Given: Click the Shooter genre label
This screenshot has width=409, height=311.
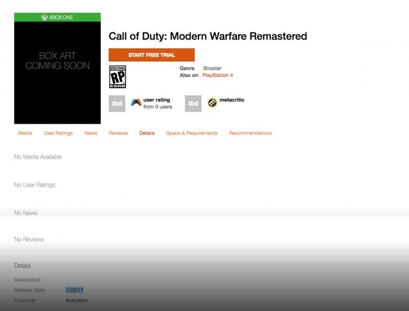Looking at the screenshot, I should [x=212, y=68].
